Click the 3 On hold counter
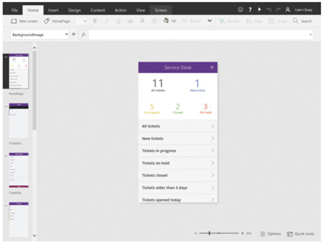This screenshot has width=323, height=242. (205, 109)
